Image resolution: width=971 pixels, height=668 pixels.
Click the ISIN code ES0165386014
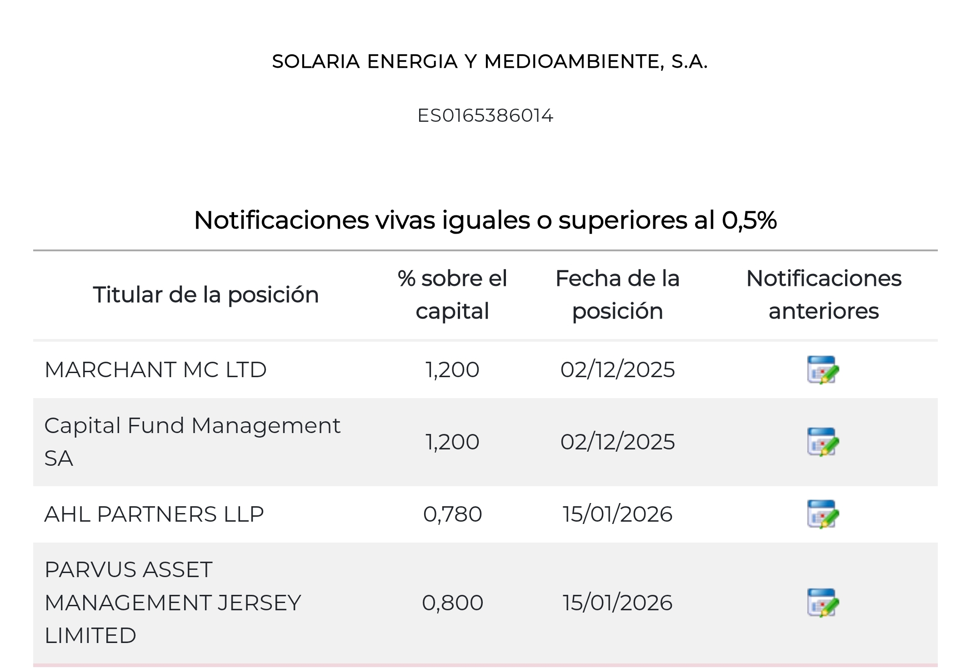[485, 116]
